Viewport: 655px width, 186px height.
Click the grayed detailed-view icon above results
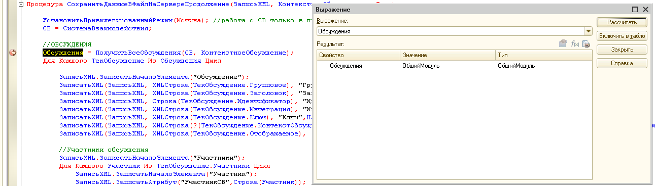pos(563,44)
